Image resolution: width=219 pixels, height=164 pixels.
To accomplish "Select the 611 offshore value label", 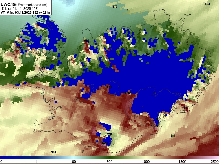I will click(x=173, y=135).
